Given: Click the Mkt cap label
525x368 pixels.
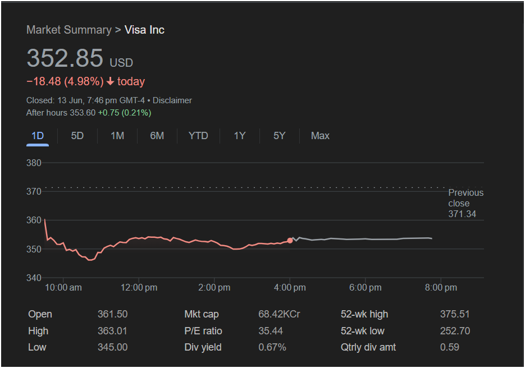Looking at the screenshot, I should pos(202,314).
